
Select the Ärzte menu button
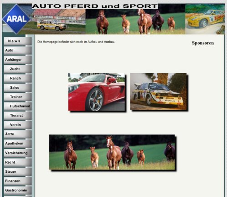[x=18, y=134]
